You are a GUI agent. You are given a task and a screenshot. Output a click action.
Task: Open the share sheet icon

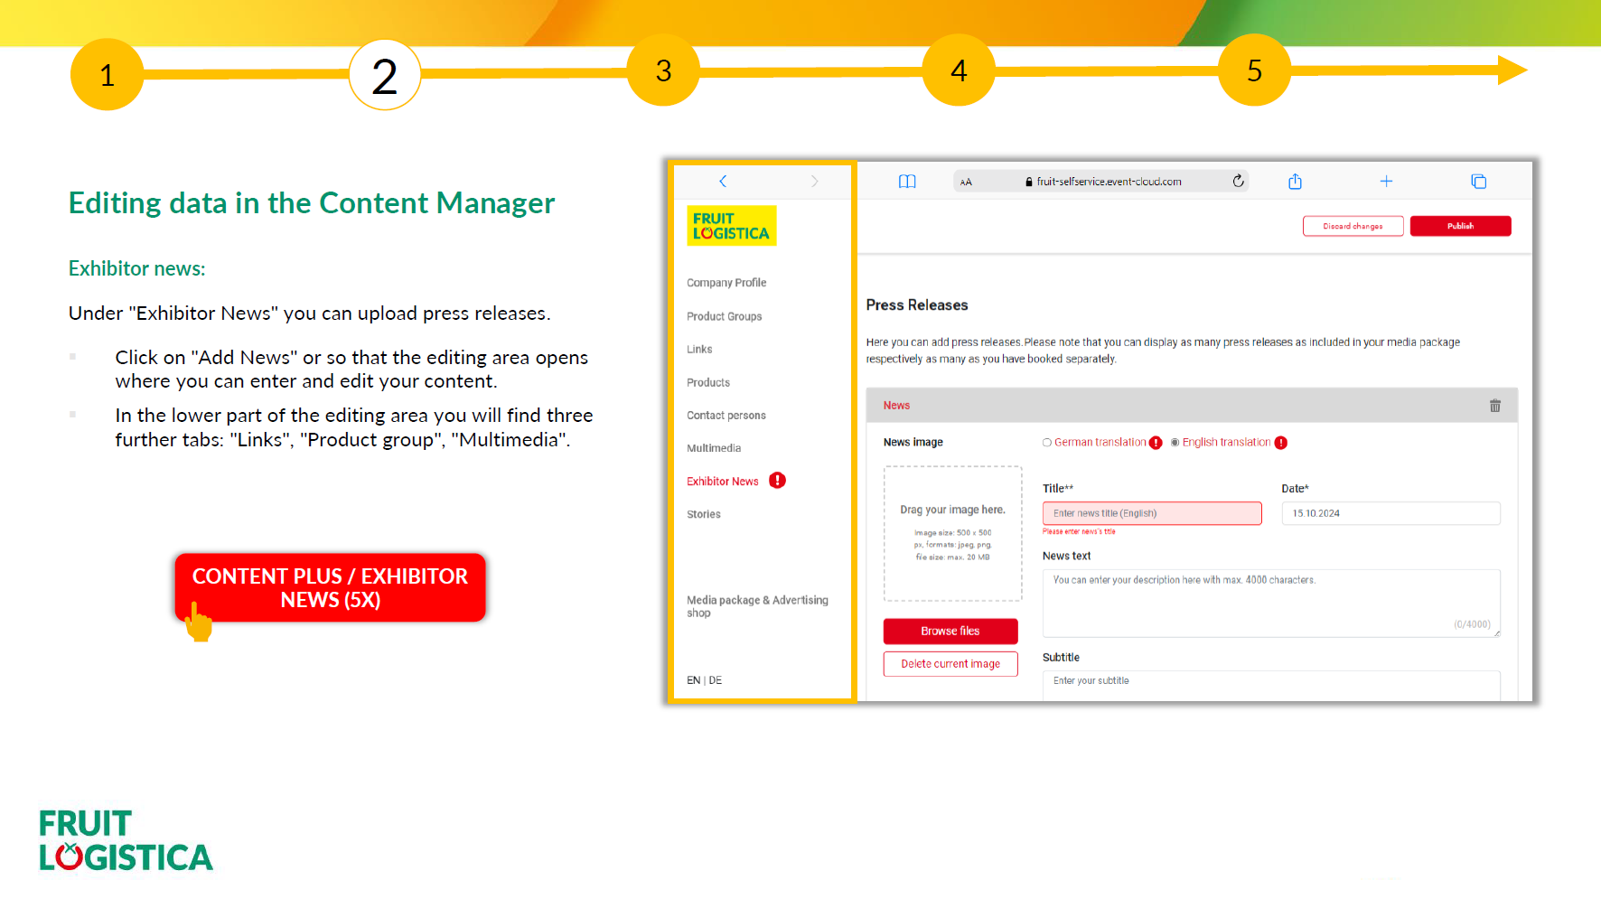coord(1295,182)
